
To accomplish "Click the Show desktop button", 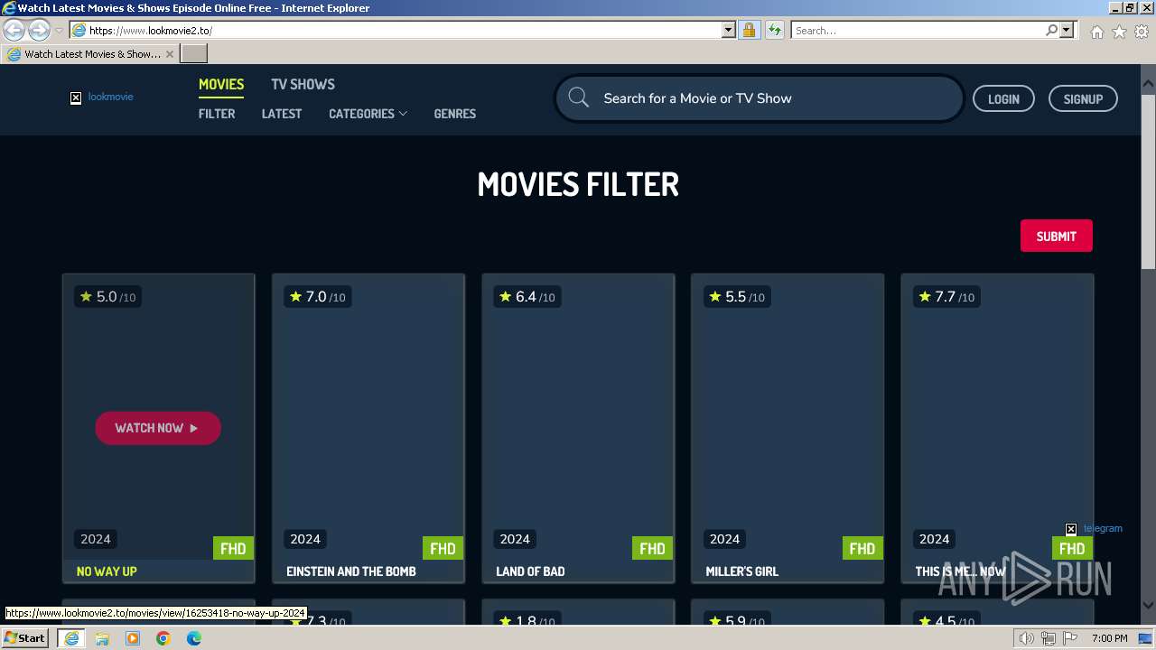I will click(x=1147, y=638).
